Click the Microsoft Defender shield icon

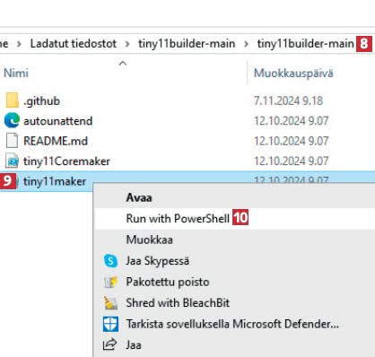click(x=110, y=324)
